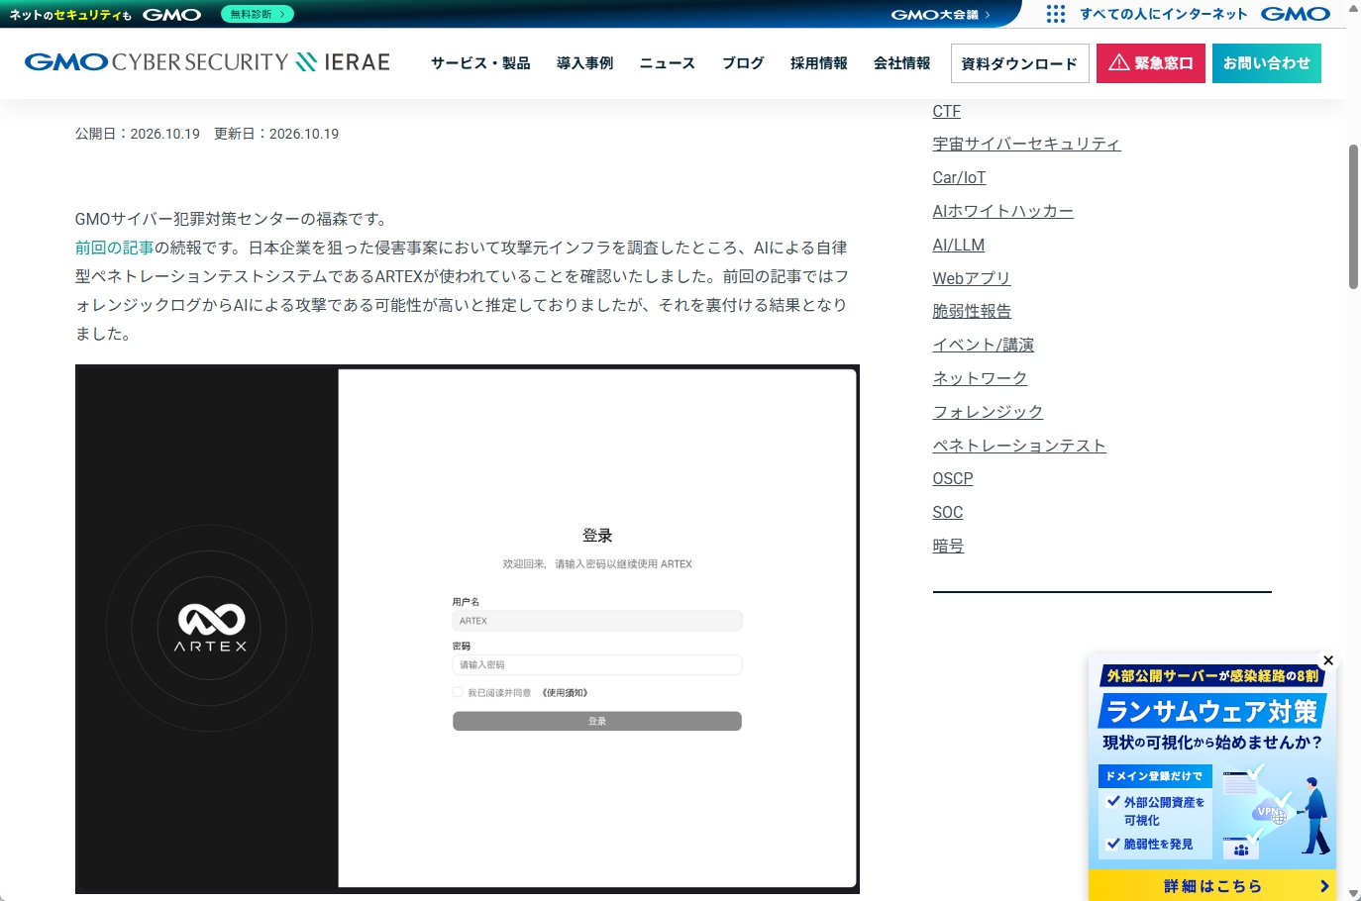Open the GMO apps grid icon
The height and width of the screenshot is (901, 1361).
pyautogui.click(x=1056, y=14)
